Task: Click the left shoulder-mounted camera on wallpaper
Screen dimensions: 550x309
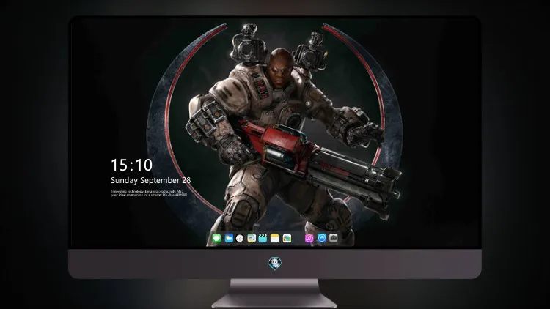Action: [x=246, y=45]
